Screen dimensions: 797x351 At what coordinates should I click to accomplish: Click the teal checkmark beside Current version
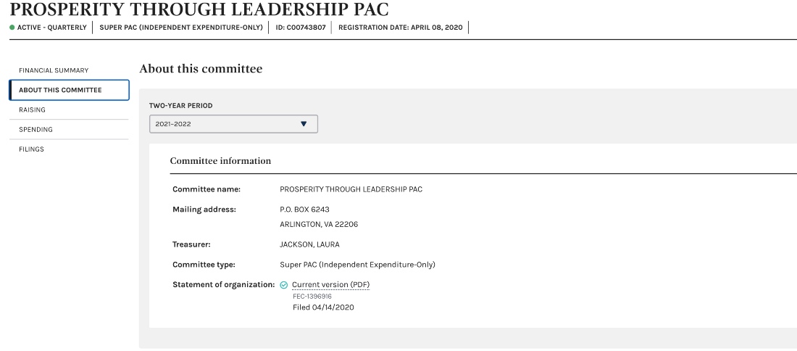point(284,285)
